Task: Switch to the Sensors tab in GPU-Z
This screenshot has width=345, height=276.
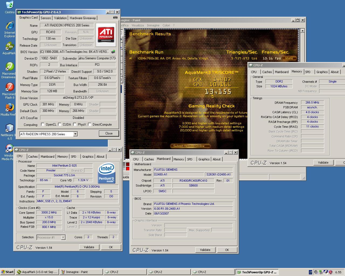Action: pos(46,18)
